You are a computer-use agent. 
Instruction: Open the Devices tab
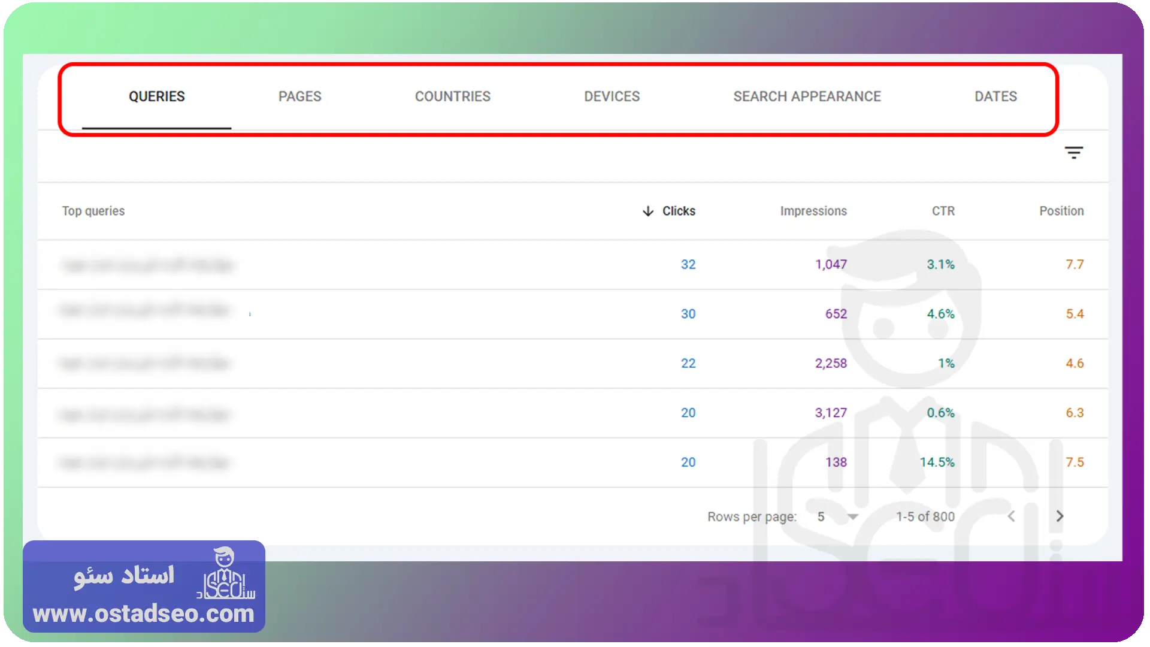tap(612, 96)
